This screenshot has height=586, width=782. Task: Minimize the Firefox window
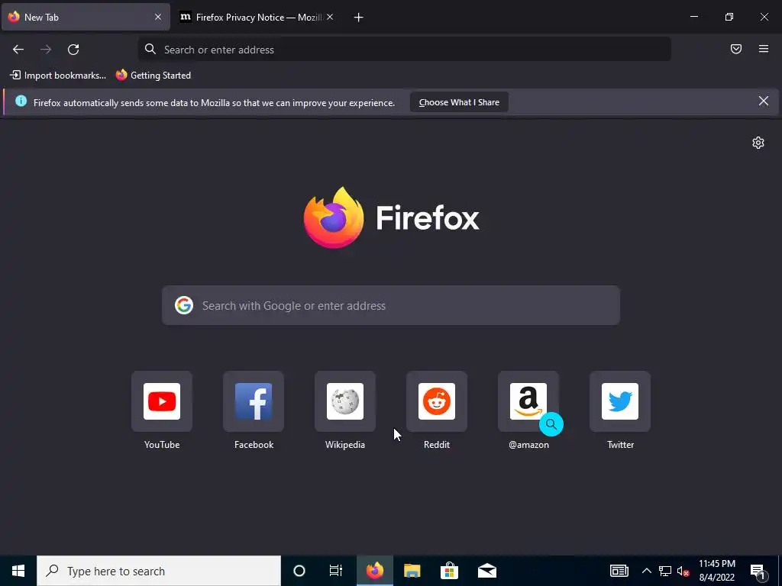point(694,17)
